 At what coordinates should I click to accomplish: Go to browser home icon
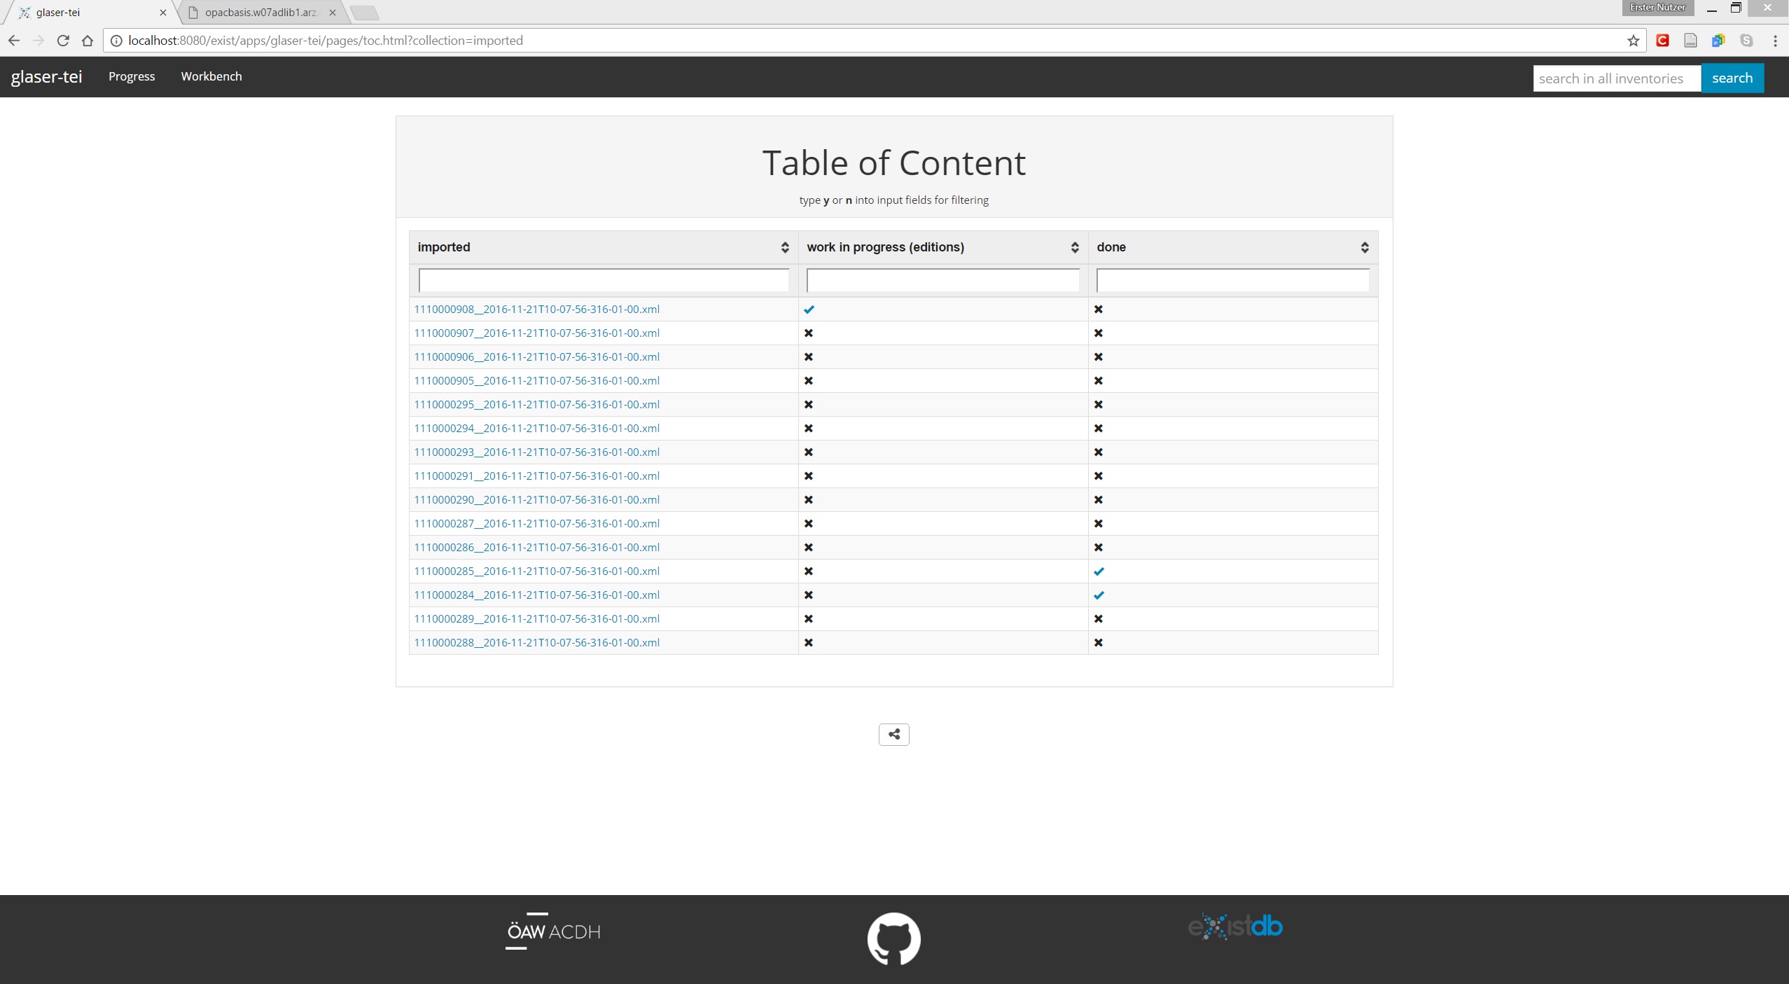88,41
